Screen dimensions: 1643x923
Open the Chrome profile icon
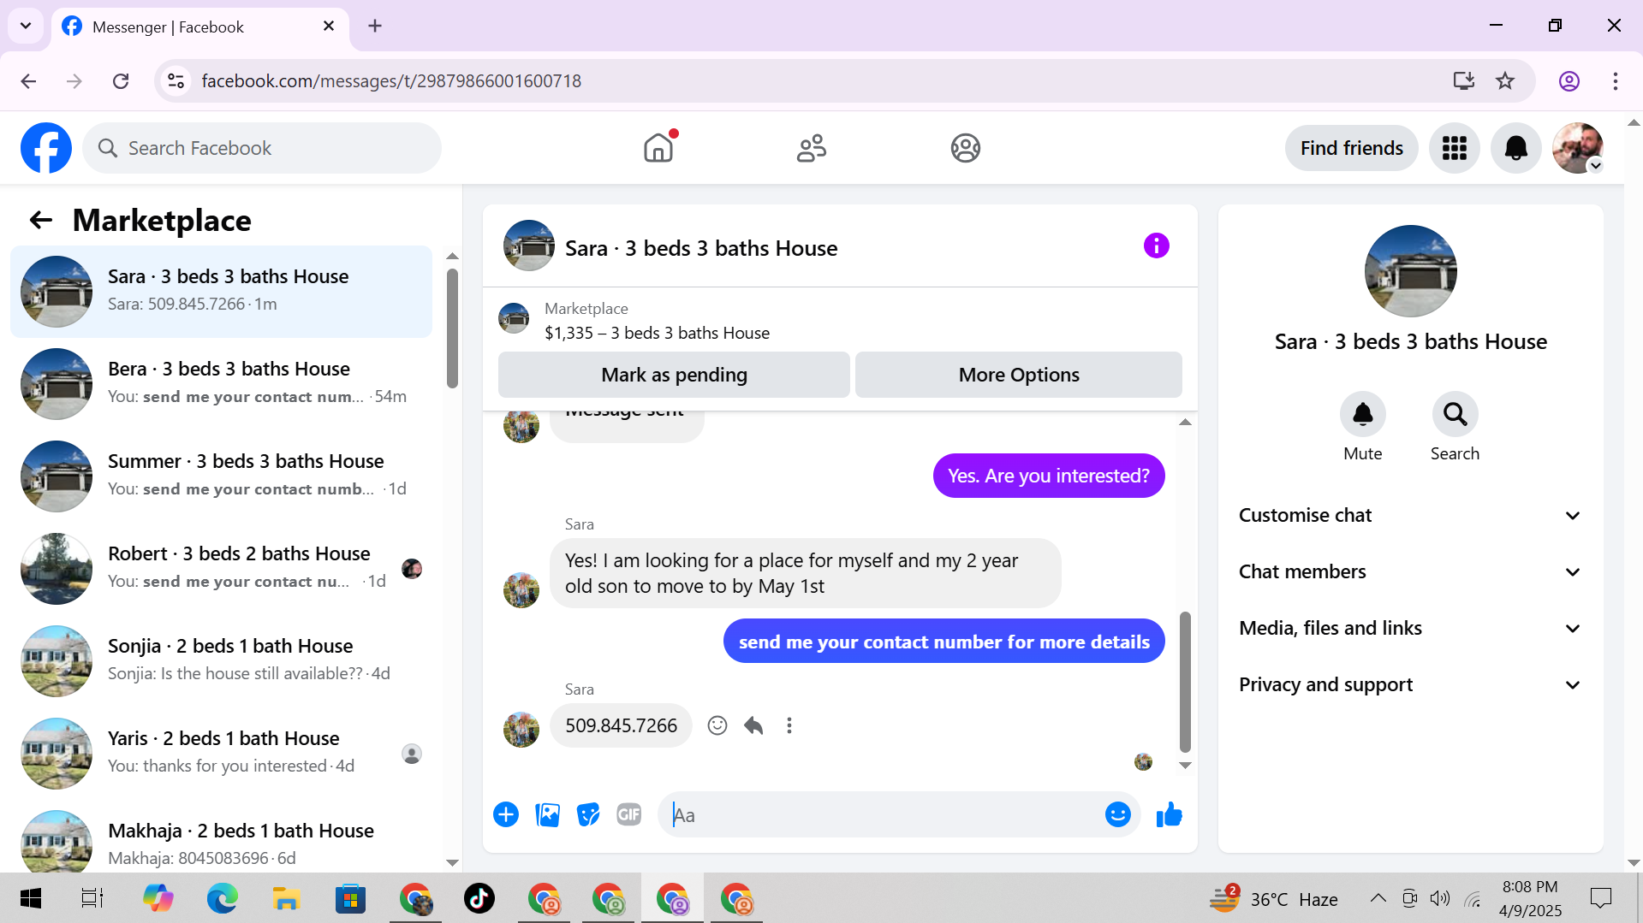[1569, 81]
